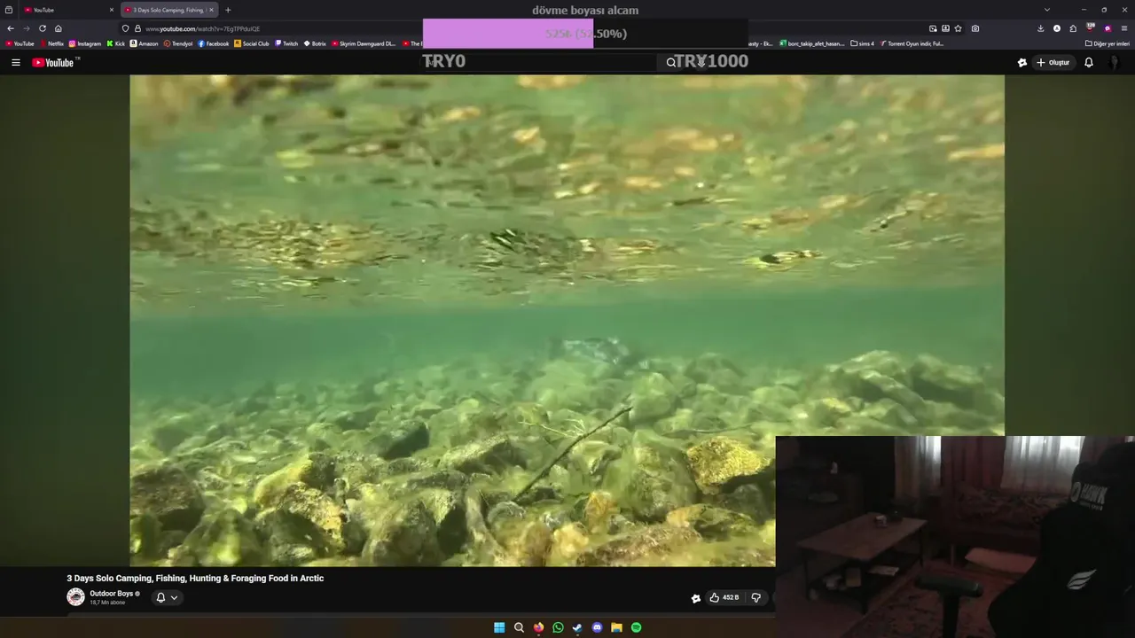
Task: Reload the page with the refresh icon
Action: tap(42, 28)
